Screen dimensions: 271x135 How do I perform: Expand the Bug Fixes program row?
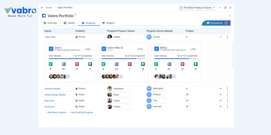[221, 101]
